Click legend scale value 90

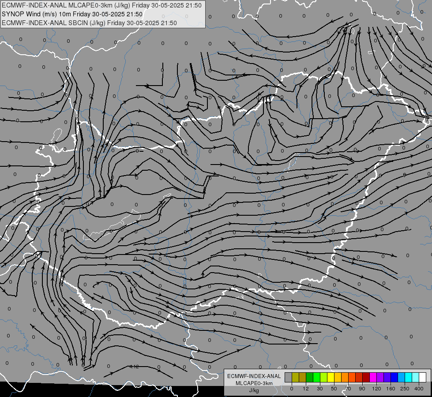point(362,389)
